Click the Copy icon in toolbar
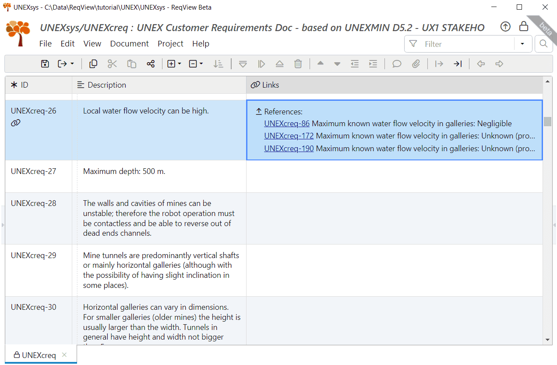 tap(93, 64)
